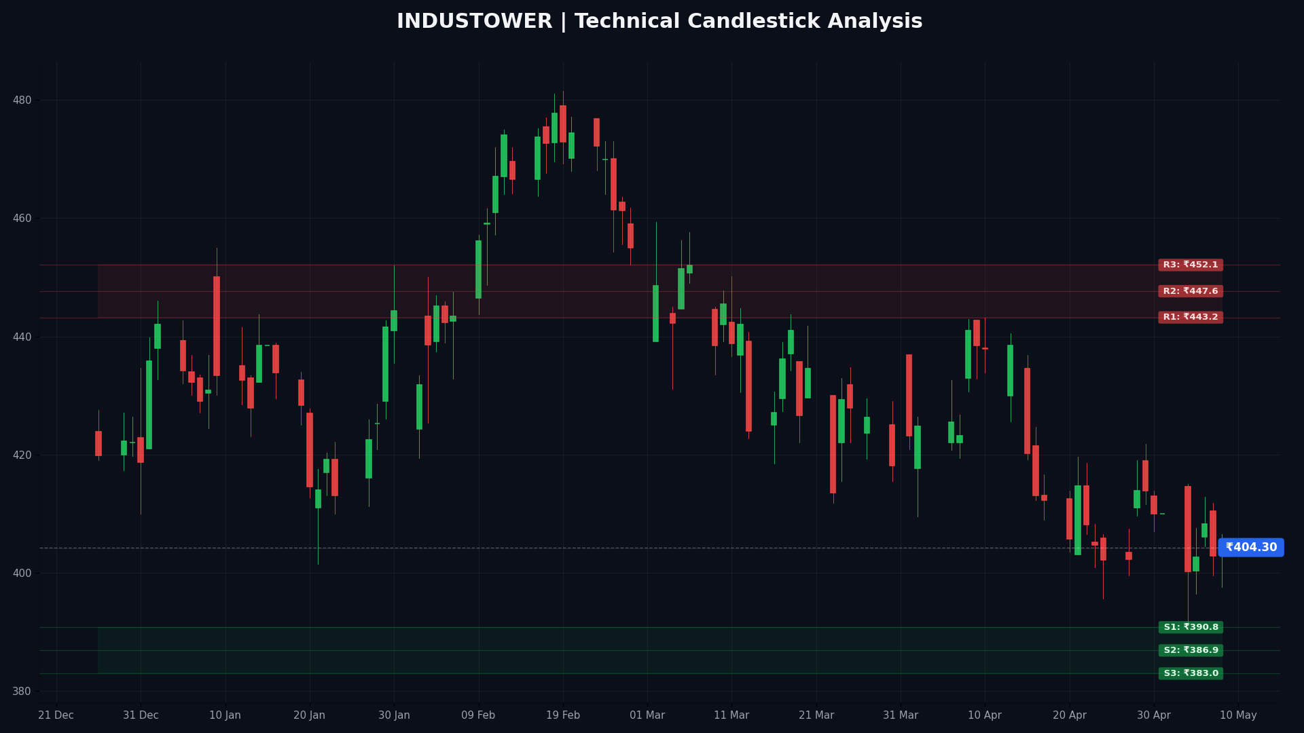
Task: Click the S2: ₹386.9 support label
Action: point(1191,651)
